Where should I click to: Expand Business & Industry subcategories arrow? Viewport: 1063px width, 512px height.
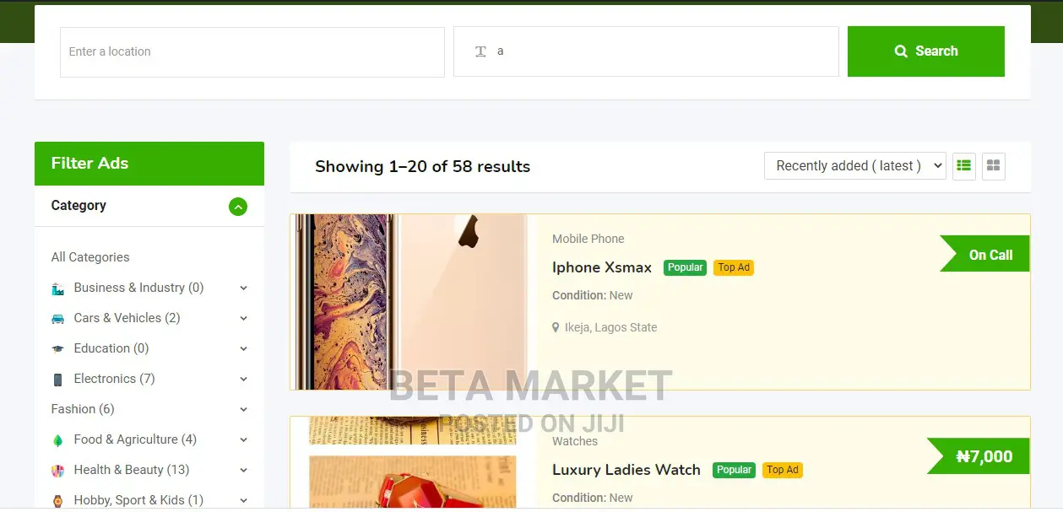pyautogui.click(x=243, y=288)
